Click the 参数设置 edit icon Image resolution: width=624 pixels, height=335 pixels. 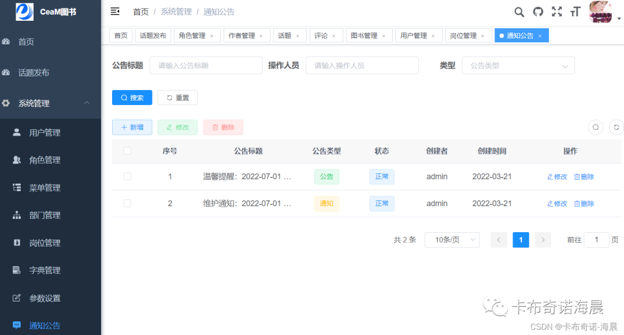click(x=17, y=297)
